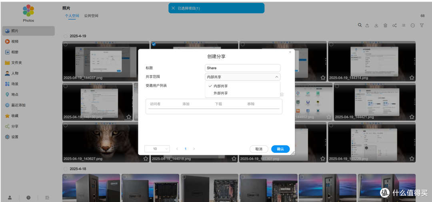
Task: Collapse the sidebar with bottom menu icon
Action: 47,198
